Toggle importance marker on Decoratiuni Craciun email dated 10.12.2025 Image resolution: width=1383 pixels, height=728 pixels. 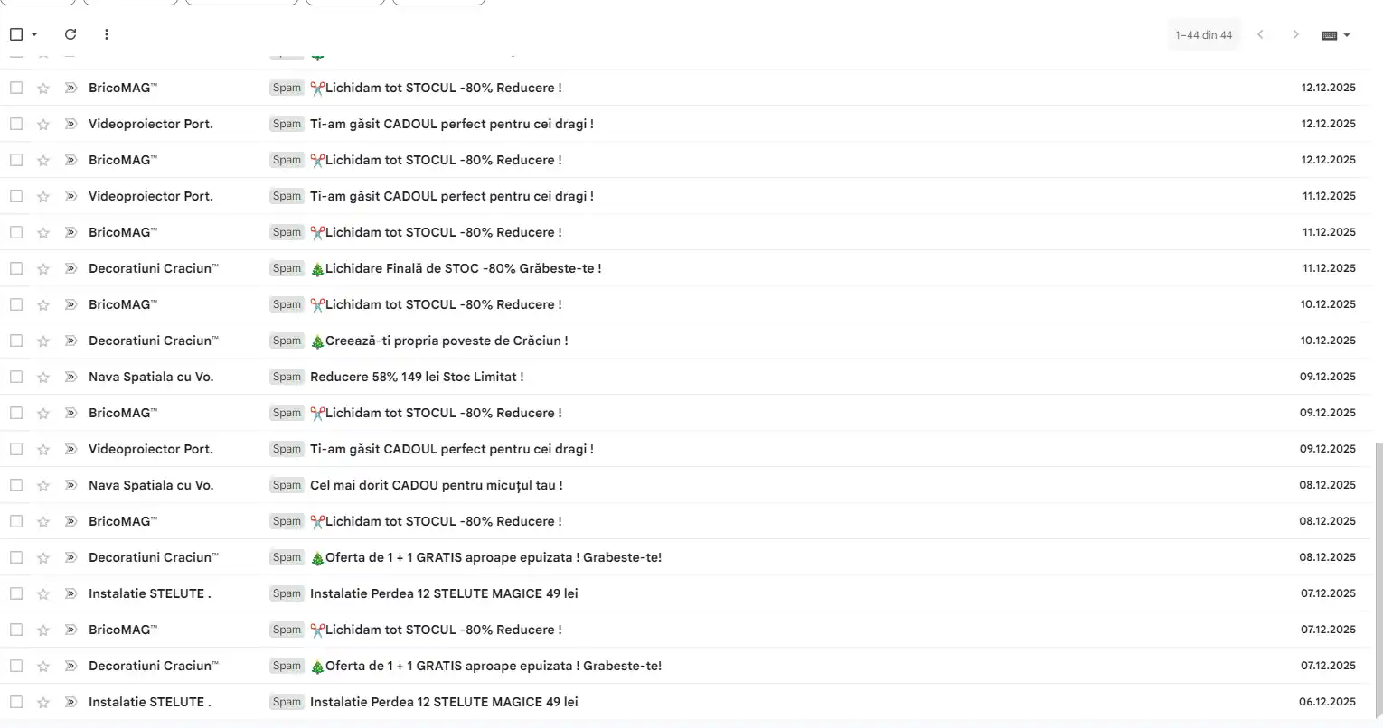71,341
